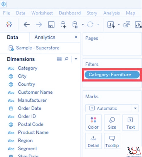Open the Map menu
Viewport: 142px width, 157px height.
click(x=130, y=13)
